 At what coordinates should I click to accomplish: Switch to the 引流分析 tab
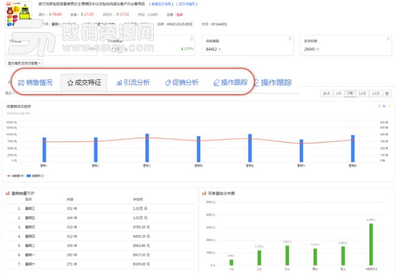[x=133, y=83]
